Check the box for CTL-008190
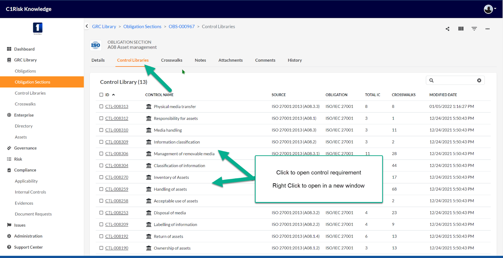This screenshot has width=503, height=258. tap(101, 248)
